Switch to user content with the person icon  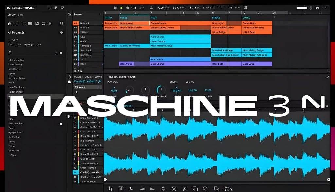[x=61, y=24]
